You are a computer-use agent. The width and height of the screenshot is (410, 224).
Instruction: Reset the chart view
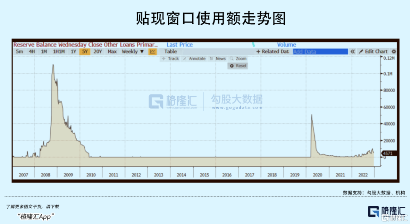pos(238,66)
